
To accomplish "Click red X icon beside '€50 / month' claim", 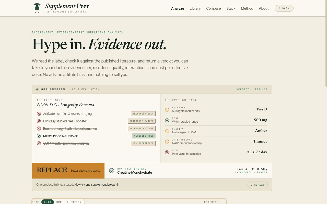I will (x=39, y=143).
